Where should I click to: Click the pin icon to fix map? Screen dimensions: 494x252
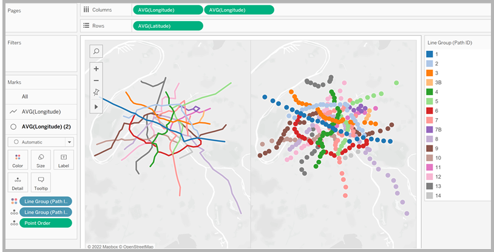point(96,93)
